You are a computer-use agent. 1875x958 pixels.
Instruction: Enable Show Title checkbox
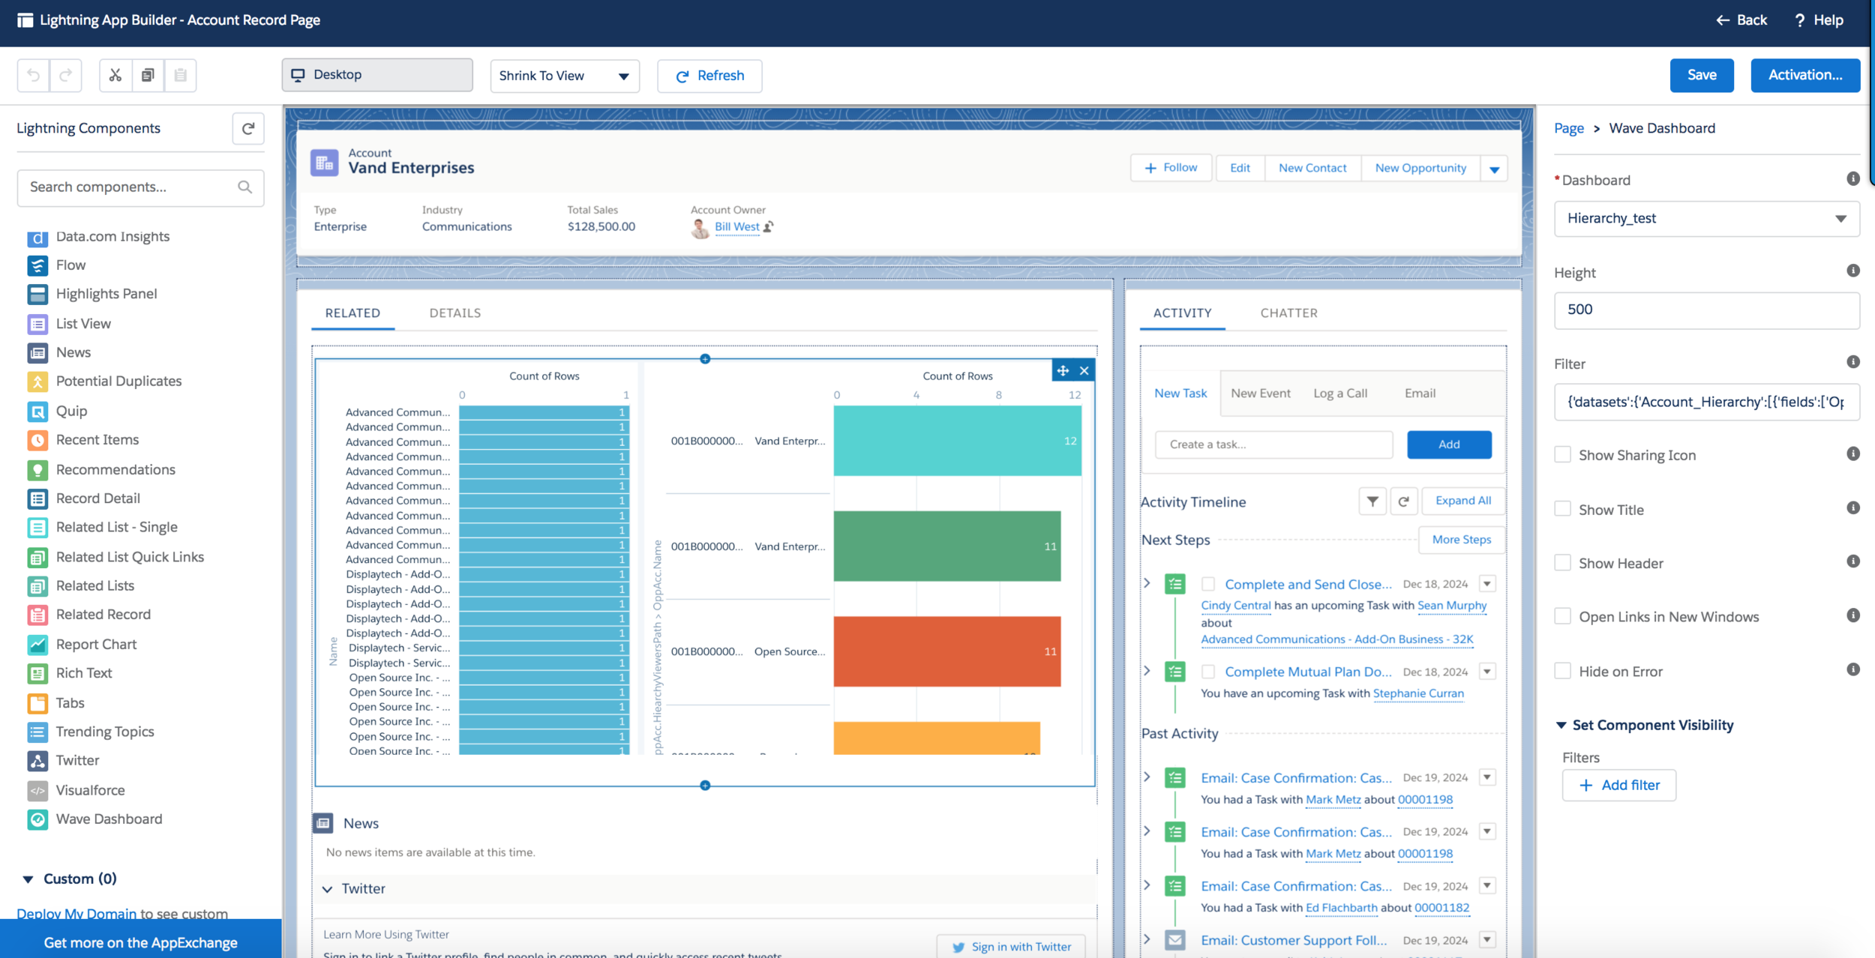1563,509
